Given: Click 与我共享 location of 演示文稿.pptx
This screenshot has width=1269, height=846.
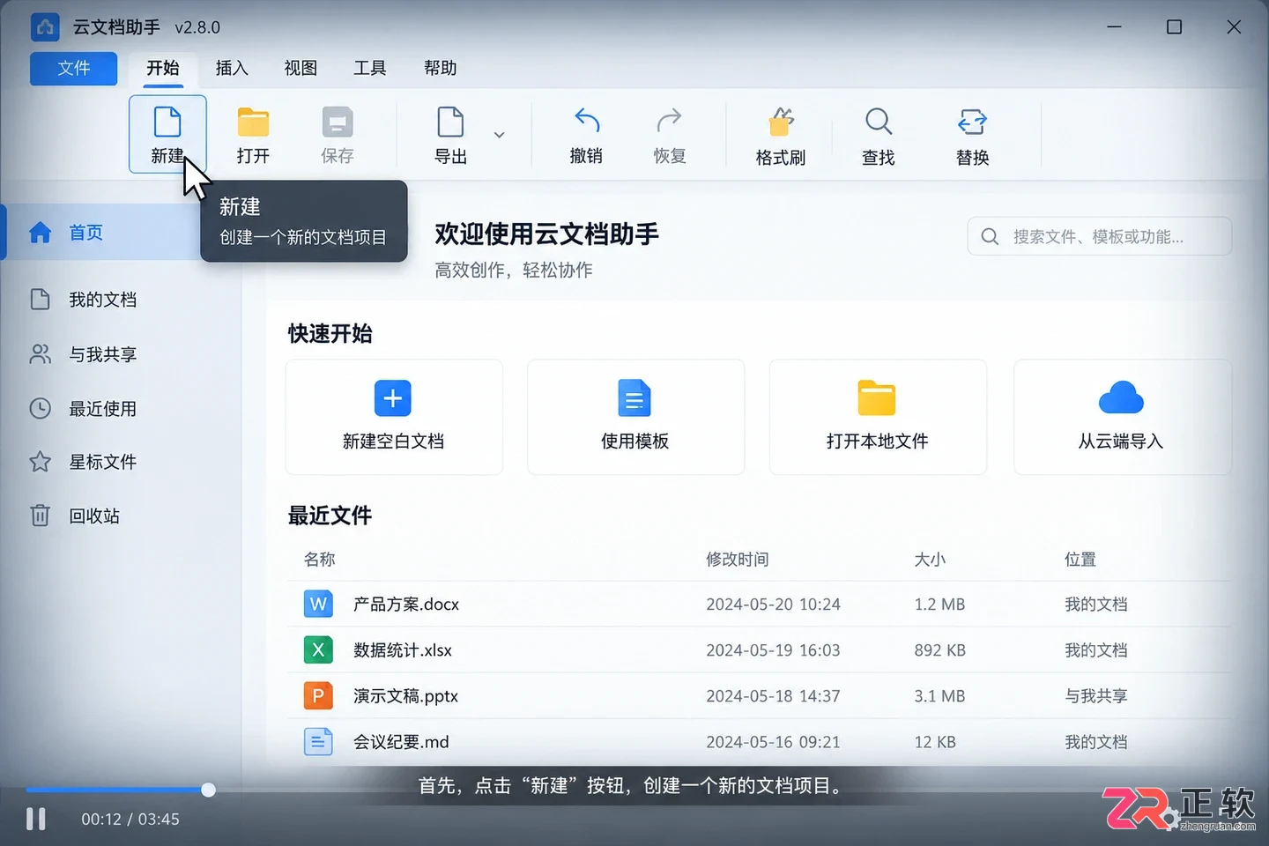Looking at the screenshot, I should point(1096,695).
